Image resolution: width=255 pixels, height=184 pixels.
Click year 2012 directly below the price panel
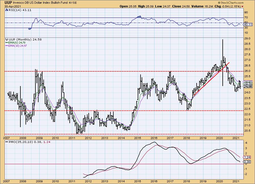tap(88, 138)
